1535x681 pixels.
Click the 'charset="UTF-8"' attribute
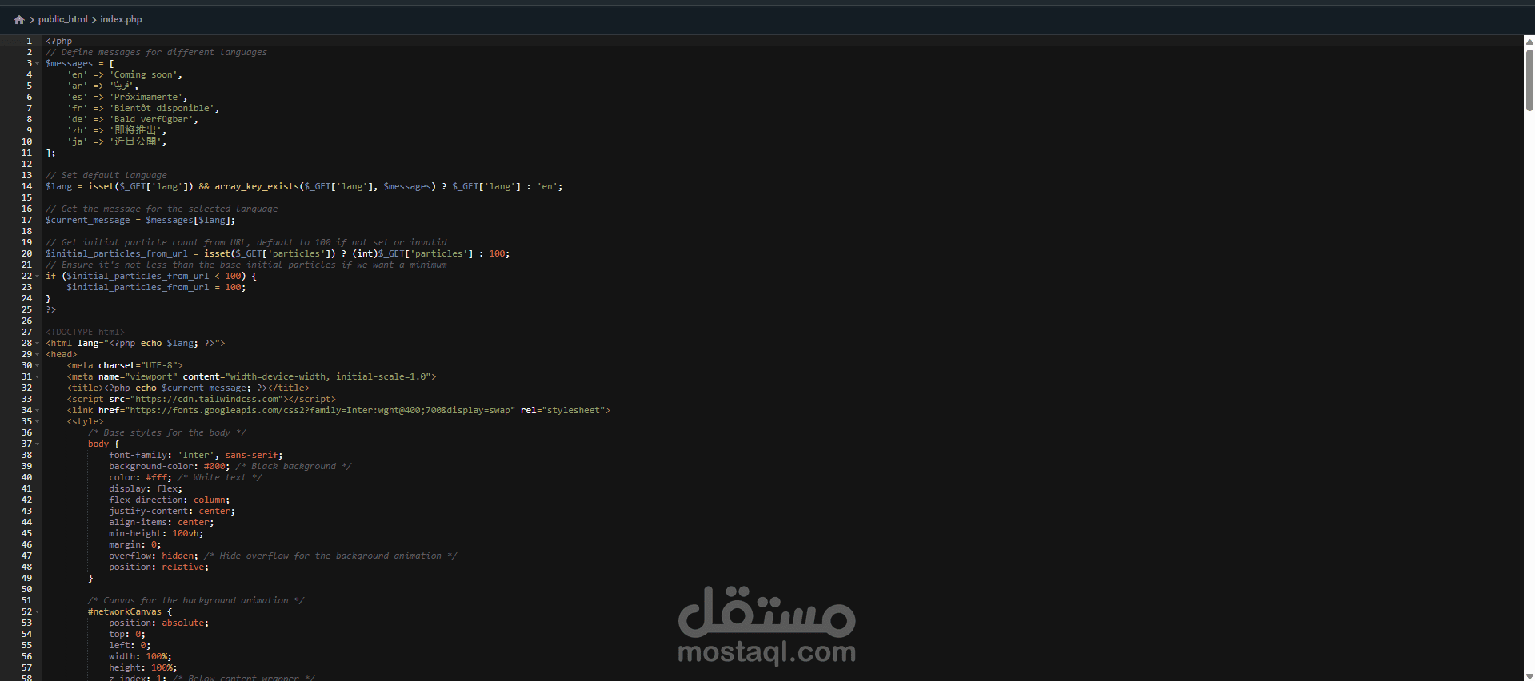[x=138, y=365]
